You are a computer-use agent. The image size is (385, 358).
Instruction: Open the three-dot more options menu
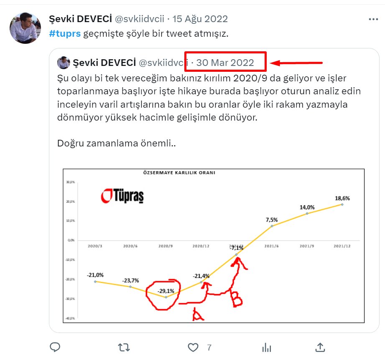(373, 19)
